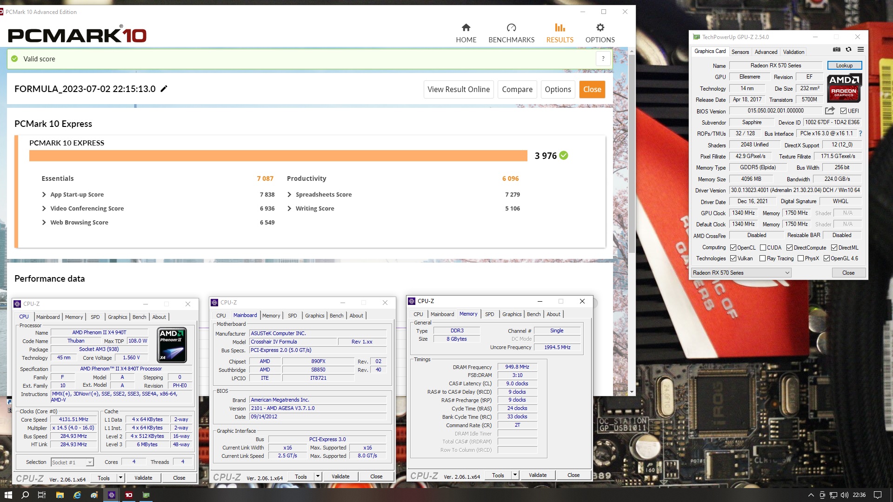Image resolution: width=893 pixels, height=502 pixels.
Task: Click the volume tray icon
Action: click(x=844, y=495)
